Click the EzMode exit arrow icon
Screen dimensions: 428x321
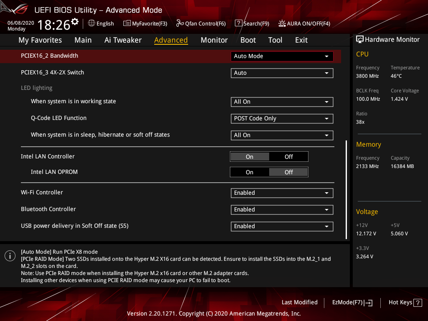coord(368,303)
